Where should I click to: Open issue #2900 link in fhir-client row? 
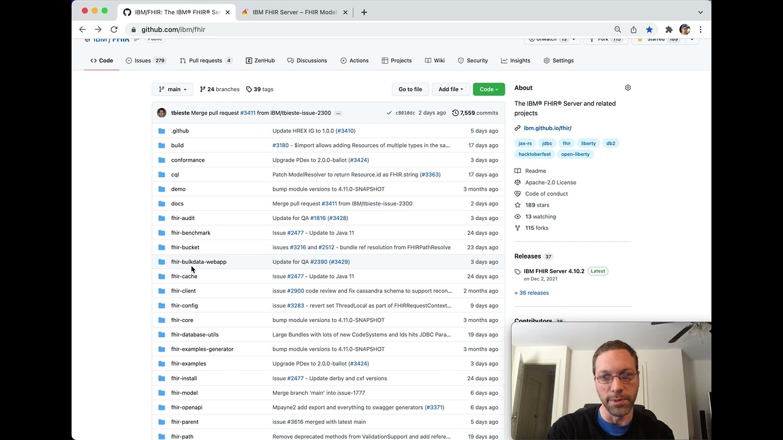[295, 291]
